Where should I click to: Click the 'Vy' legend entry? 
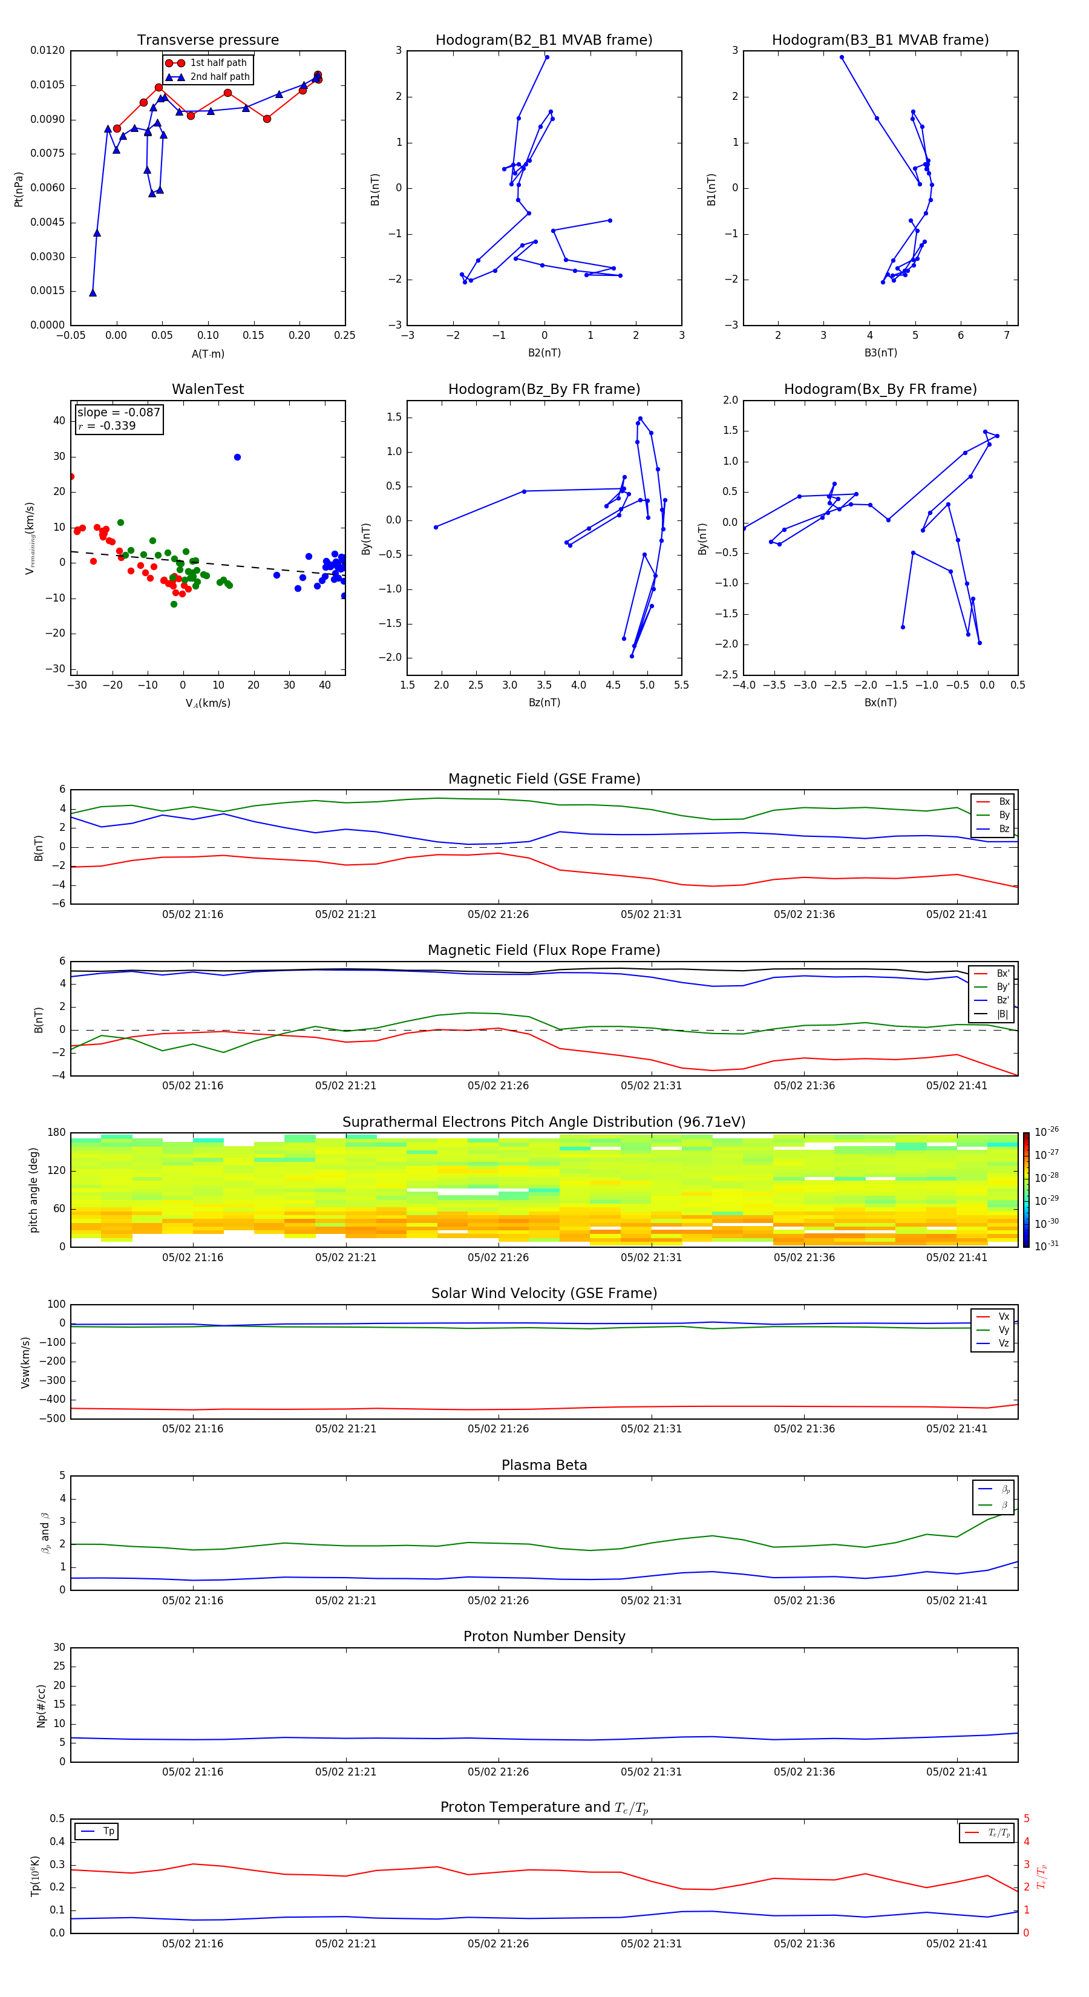click(x=993, y=1330)
